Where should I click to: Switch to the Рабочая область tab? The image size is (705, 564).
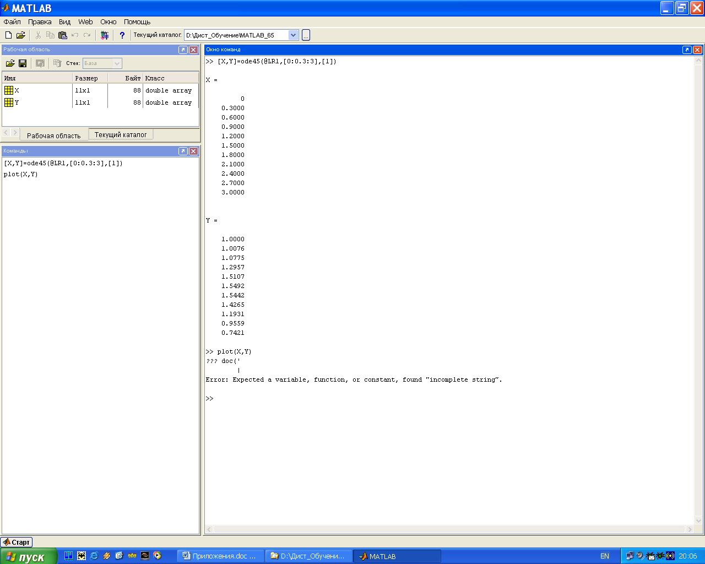[54, 135]
